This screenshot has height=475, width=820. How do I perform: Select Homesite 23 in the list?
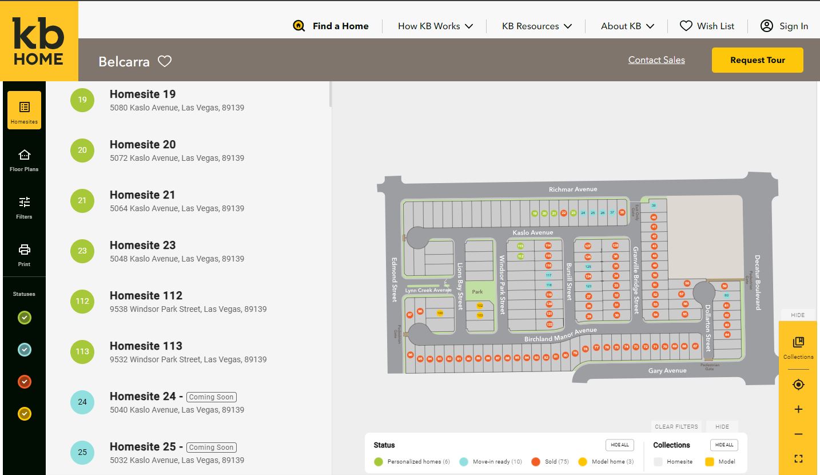click(189, 251)
